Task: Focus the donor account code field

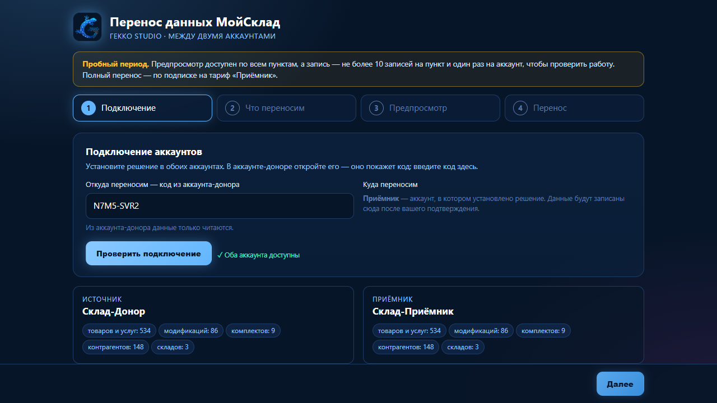Action: [220, 206]
